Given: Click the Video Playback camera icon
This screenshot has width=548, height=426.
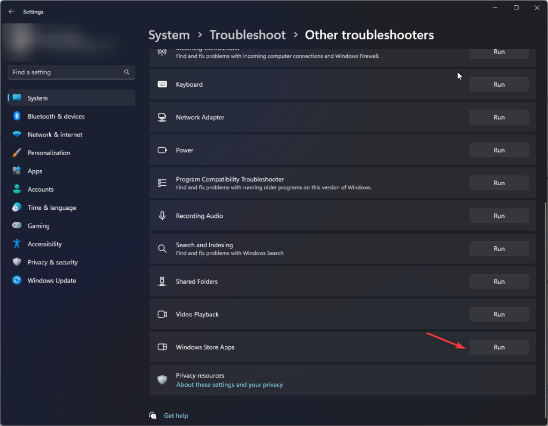Looking at the screenshot, I should [x=162, y=314].
